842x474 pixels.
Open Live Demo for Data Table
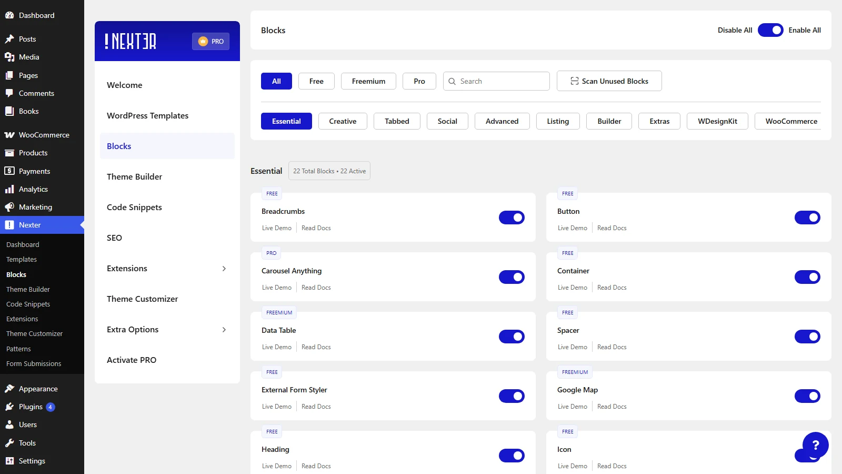point(277,347)
